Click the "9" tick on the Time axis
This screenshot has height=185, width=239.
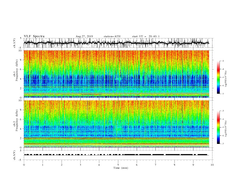tap(193, 165)
